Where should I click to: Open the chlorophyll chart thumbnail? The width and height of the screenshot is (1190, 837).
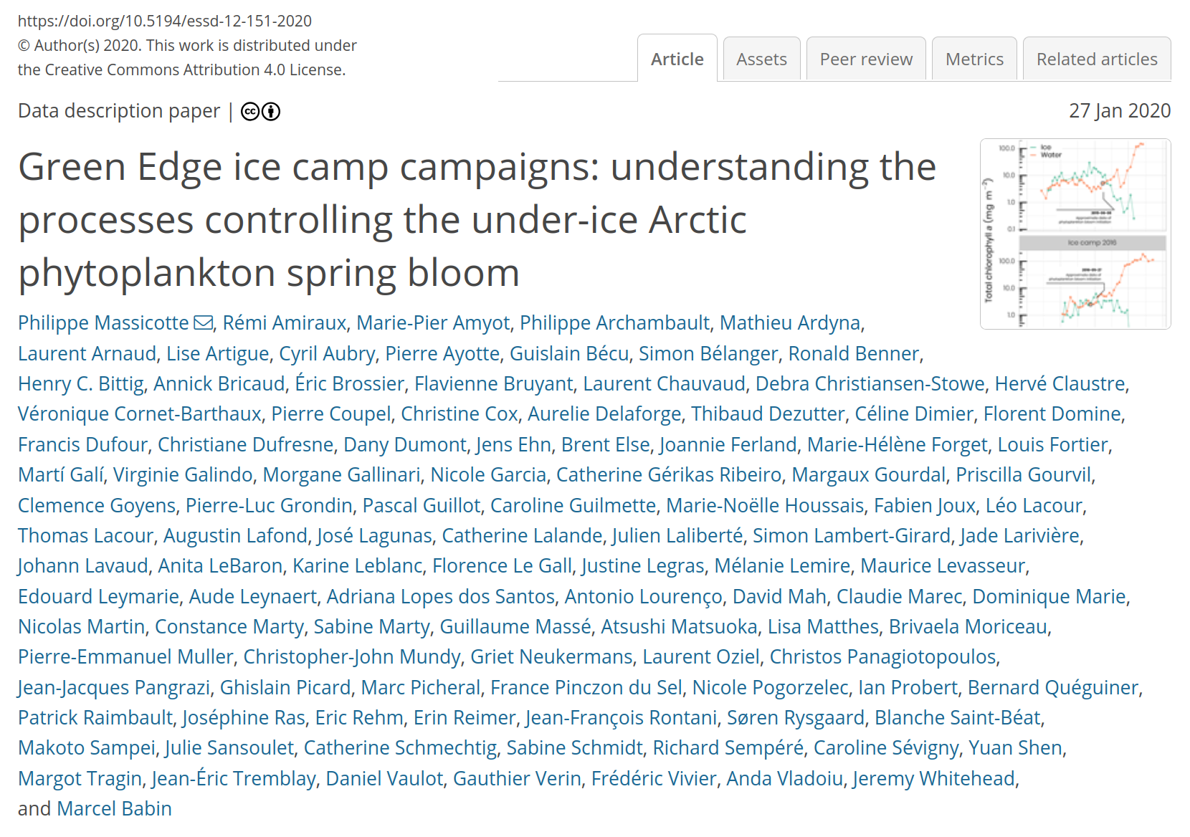[1075, 234]
